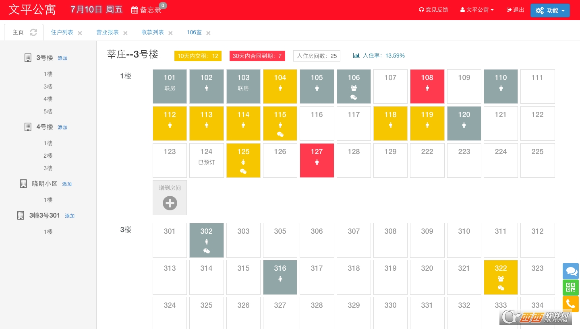Image resolution: width=580 pixels, height=329 pixels.
Task: Click the 10天内交租 yellow badge
Action: click(x=198, y=56)
